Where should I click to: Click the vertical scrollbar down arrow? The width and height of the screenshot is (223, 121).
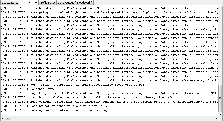click(x=220, y=114)
